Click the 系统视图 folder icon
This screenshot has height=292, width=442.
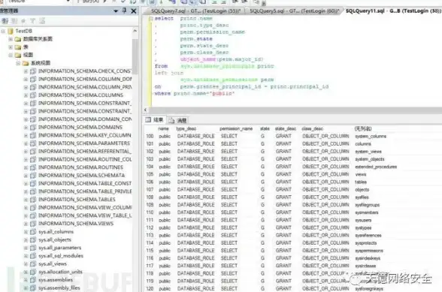pos(26,63)
